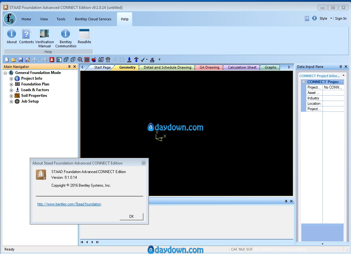The height and width of the screenshot is (254, 351).
Task: Open the About icon in the Help ribbon
Action: click(x=11, y=37)
